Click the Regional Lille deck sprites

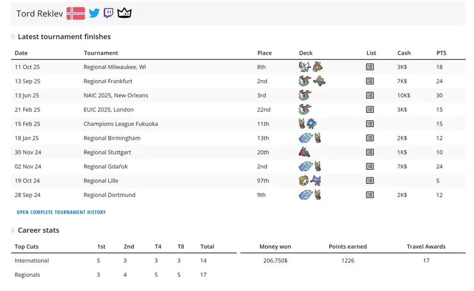point(310,181)
